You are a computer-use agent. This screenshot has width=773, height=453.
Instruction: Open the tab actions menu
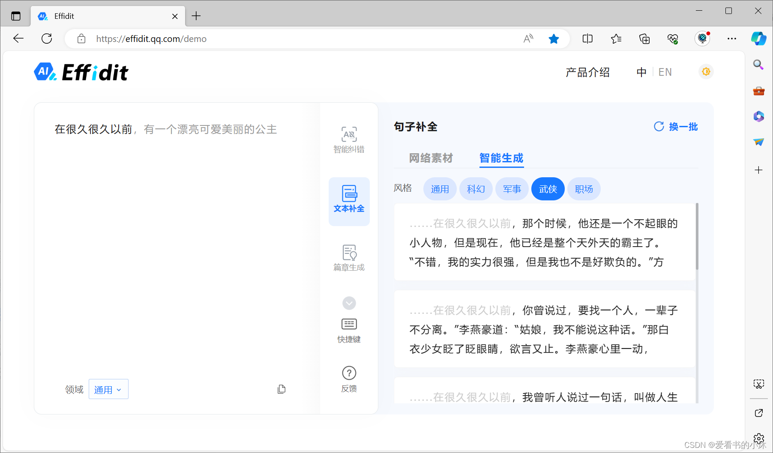[x=16, y=16]
